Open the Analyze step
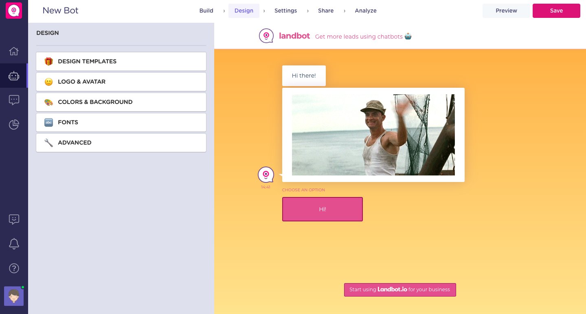586x314 pixels. point(366,11)
